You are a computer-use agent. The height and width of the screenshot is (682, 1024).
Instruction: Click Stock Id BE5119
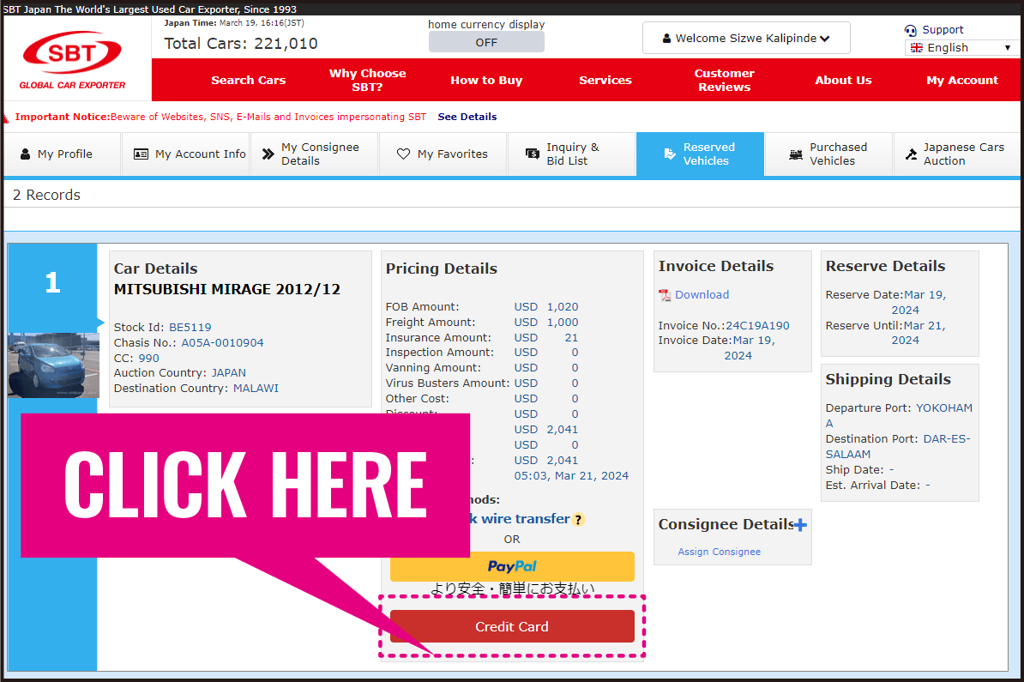pos(190,328)
